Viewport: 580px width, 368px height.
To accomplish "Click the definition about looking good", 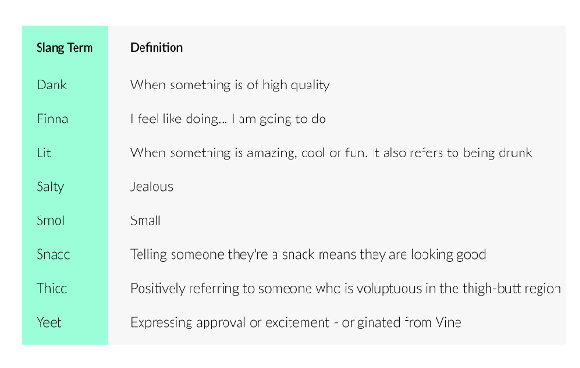I will 308,255.
